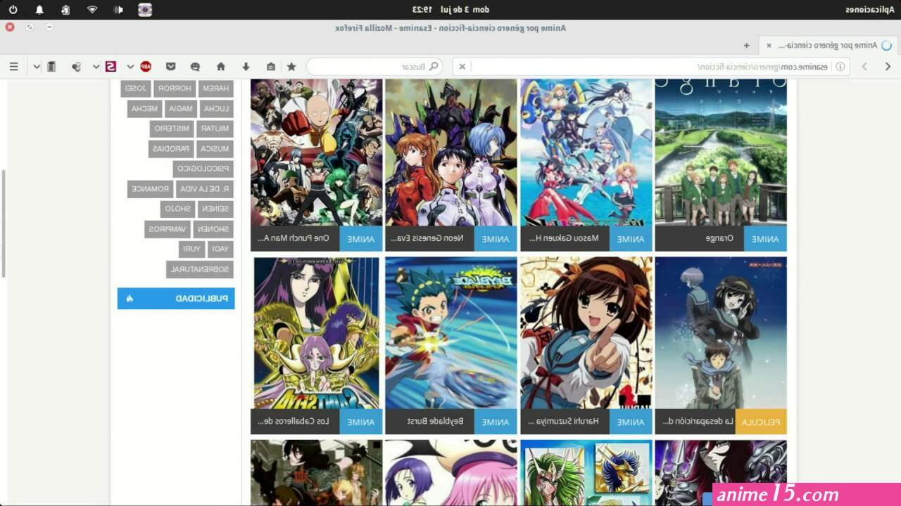Expand the dropdown arrow beside the hamburger menu
Screen dimensions: 901x506
click(37, 67)
